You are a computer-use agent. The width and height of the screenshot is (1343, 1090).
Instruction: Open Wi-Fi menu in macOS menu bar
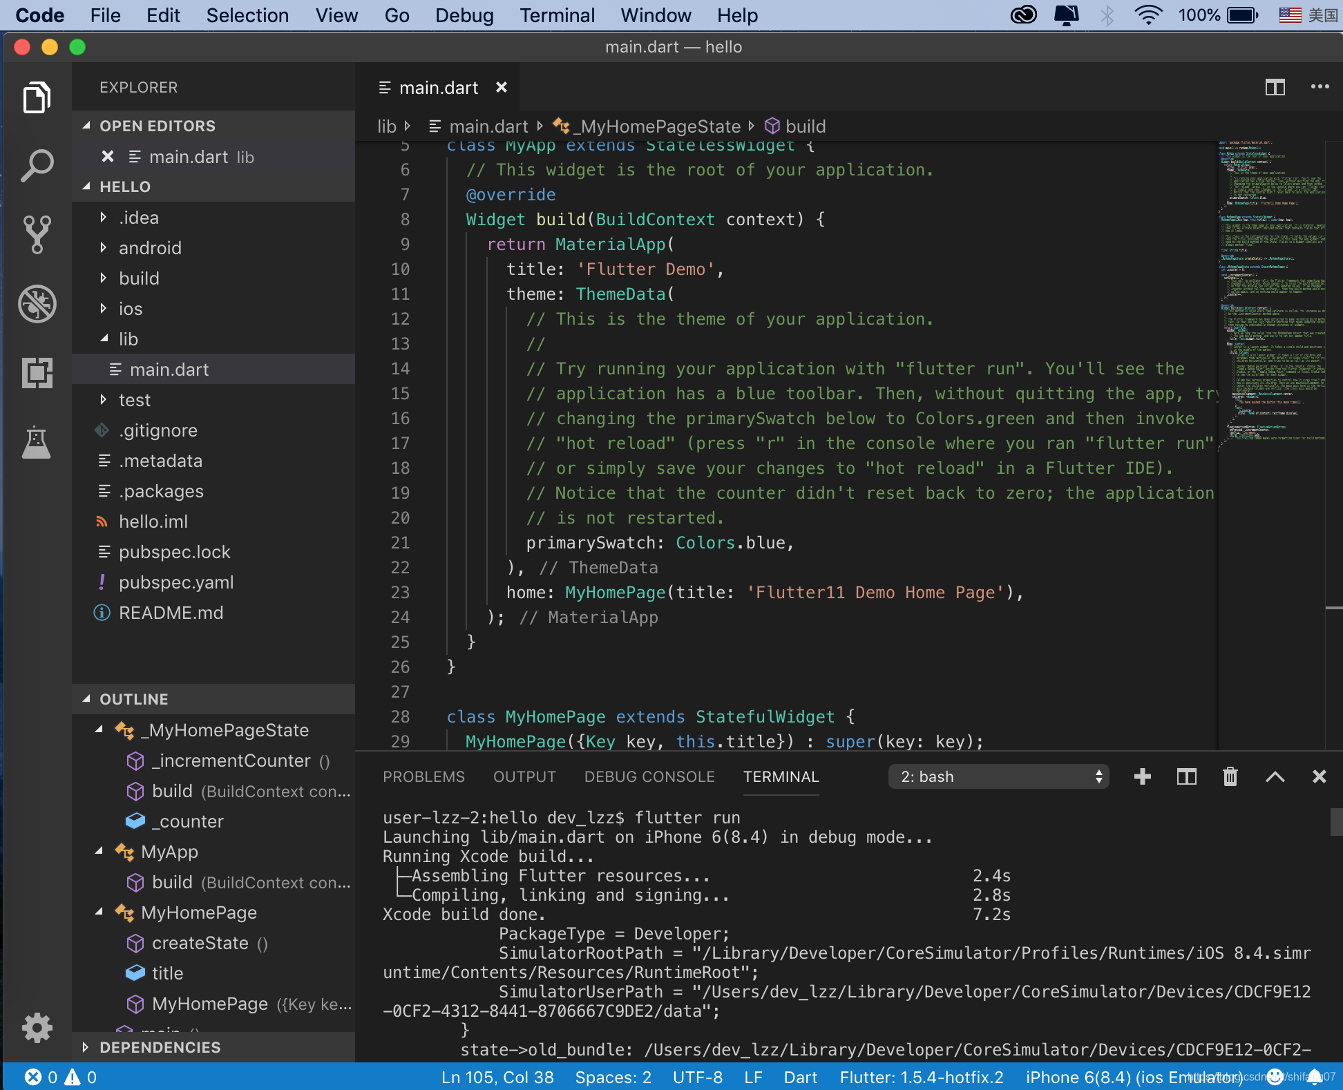1148,15
